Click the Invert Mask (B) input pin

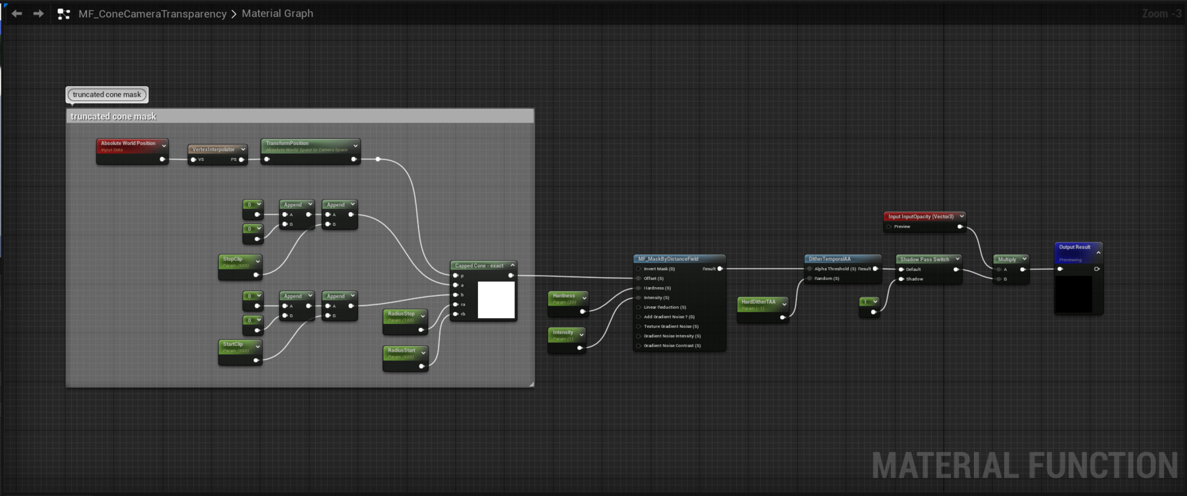[x=638, y=269]
